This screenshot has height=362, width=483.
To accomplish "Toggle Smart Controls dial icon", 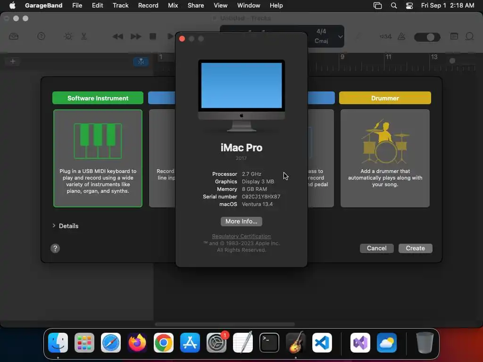I will click(x=68, y=37).
